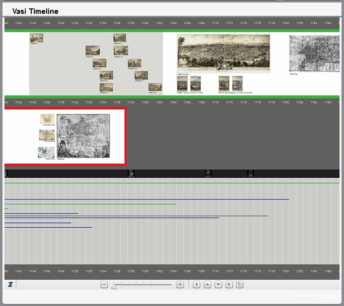Open the large 1748 Map image

(x=83, y=136)
